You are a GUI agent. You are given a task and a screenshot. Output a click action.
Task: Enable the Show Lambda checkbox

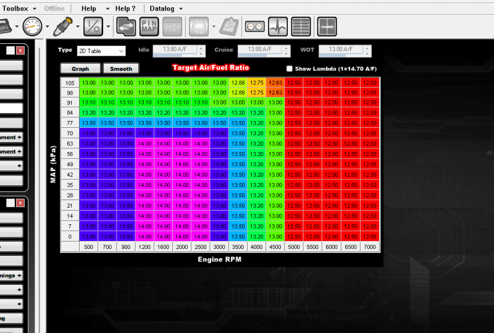[x=290, y=69]
